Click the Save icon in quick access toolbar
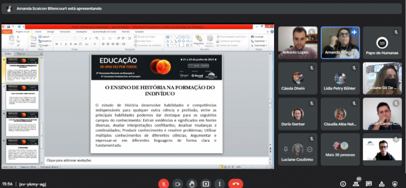Screen dimensions: 406x188 pos(8,26)
